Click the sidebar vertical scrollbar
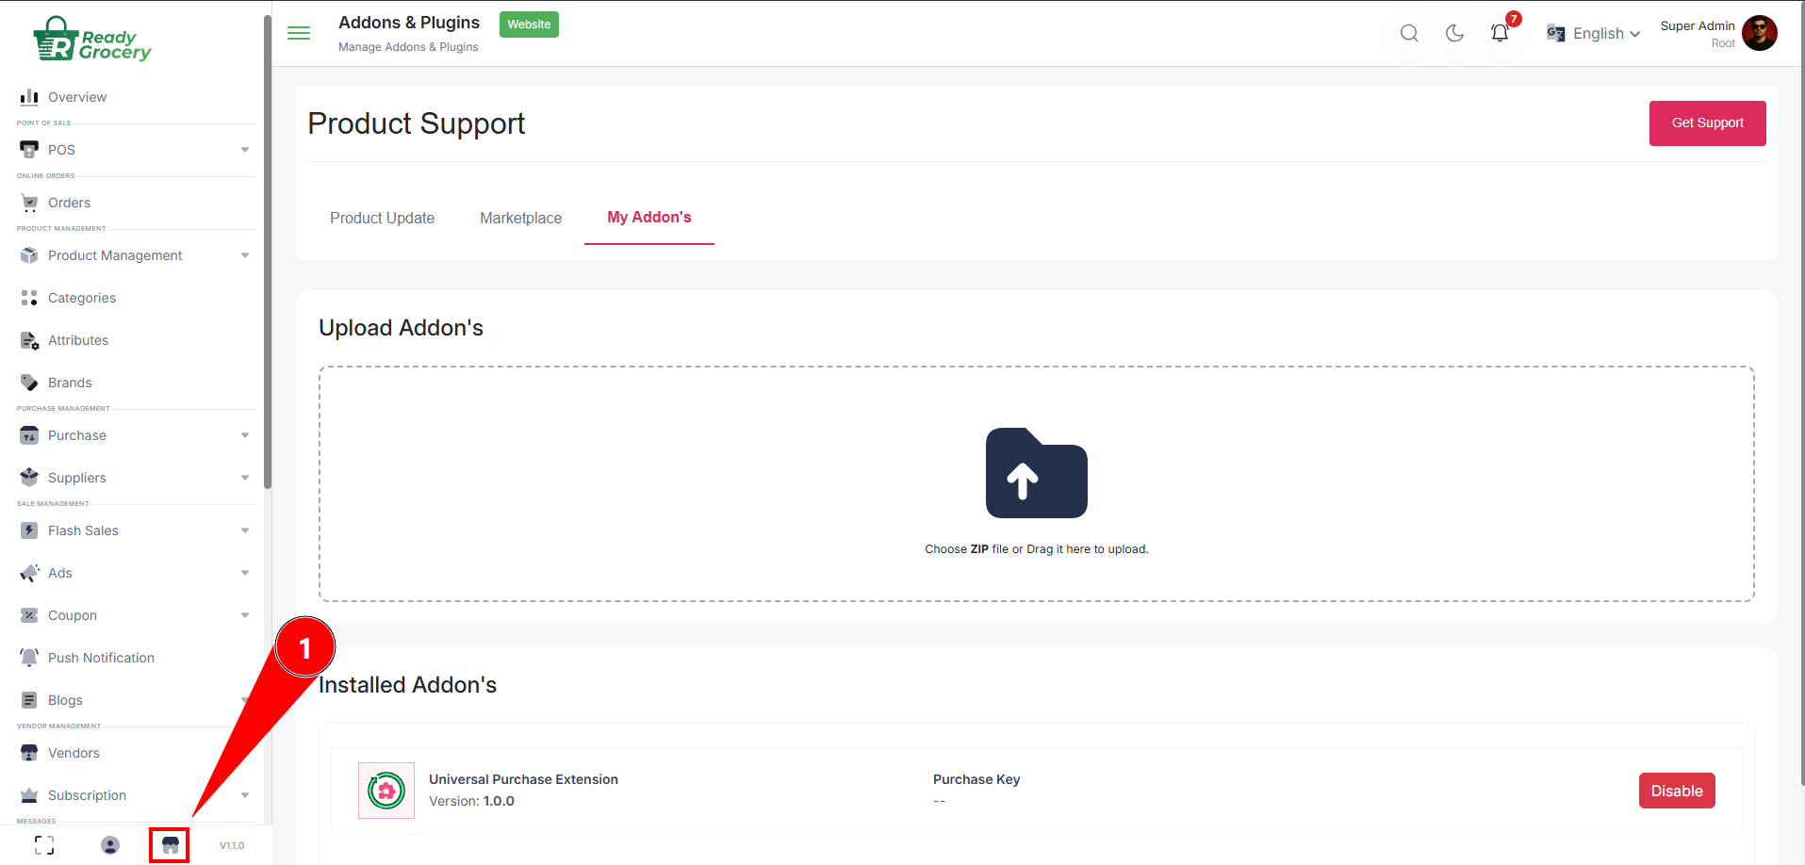 268,254
